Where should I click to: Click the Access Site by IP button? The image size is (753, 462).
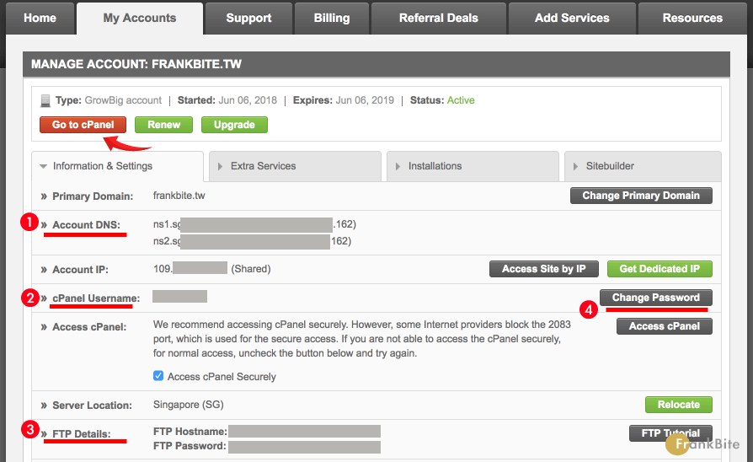(544, 269)
